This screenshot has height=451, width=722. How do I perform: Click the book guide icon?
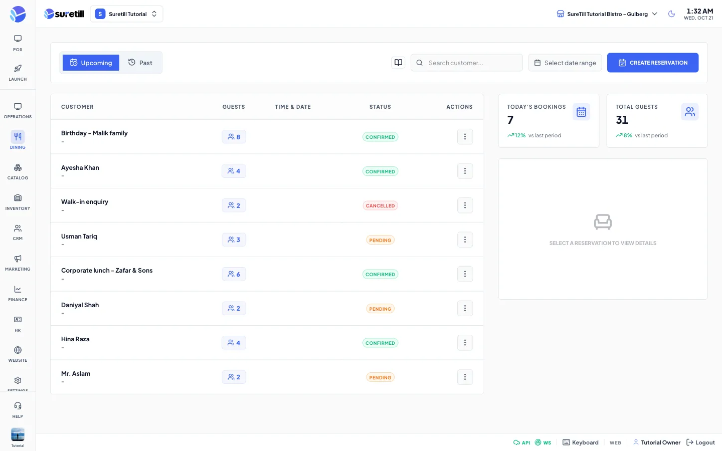(398, 63)
